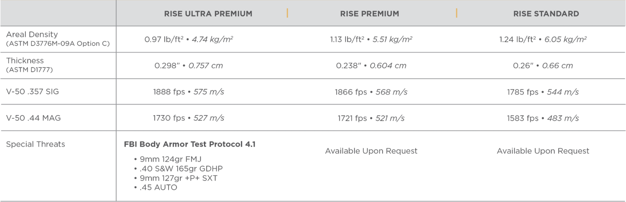Select the Special Threats row label
The height and width of the screenshot is (202, 626).
point(35,144)
